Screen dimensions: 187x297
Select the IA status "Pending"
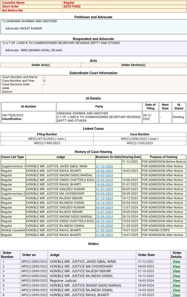pos(178,117)
